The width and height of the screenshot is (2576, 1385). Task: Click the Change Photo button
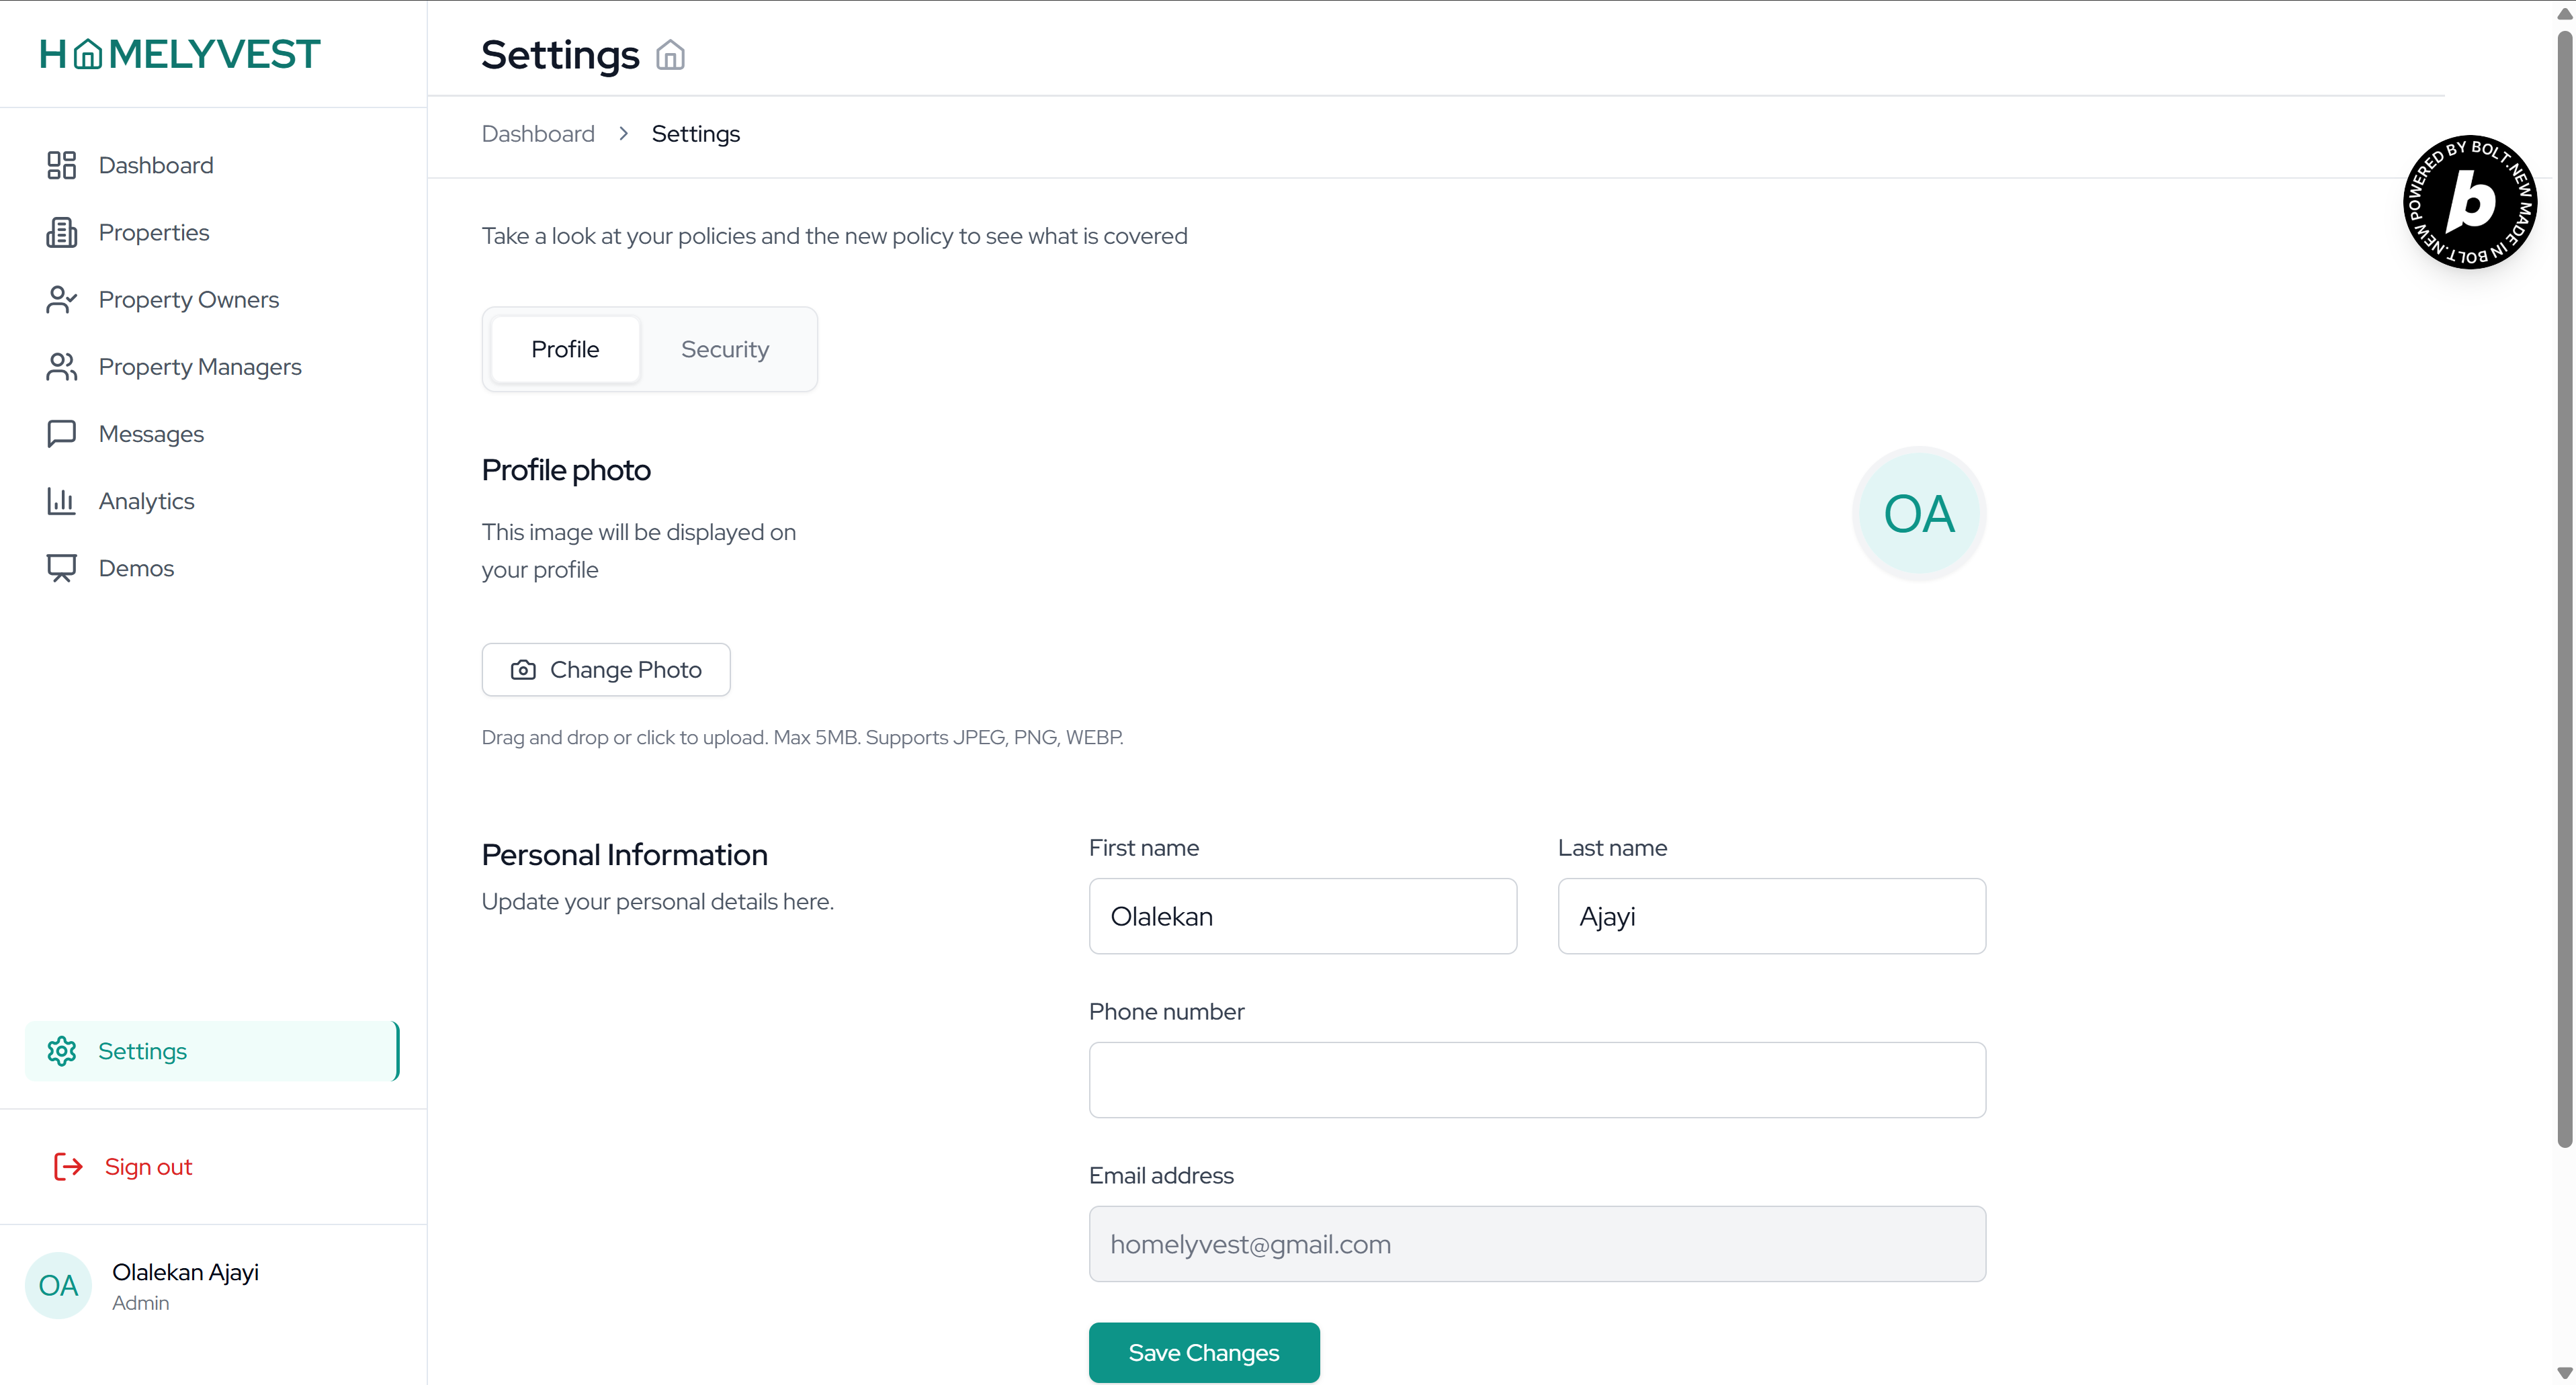point(606,669)
